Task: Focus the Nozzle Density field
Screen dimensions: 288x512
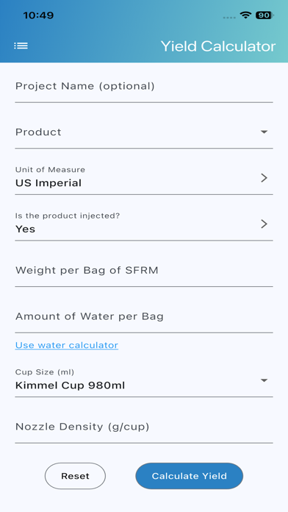Action: tap(144, 428)
